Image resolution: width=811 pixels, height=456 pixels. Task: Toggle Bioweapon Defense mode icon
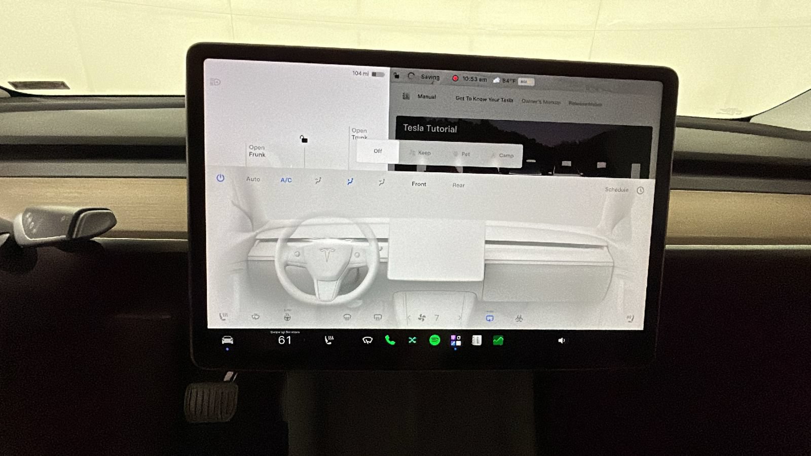coord(519,318)
